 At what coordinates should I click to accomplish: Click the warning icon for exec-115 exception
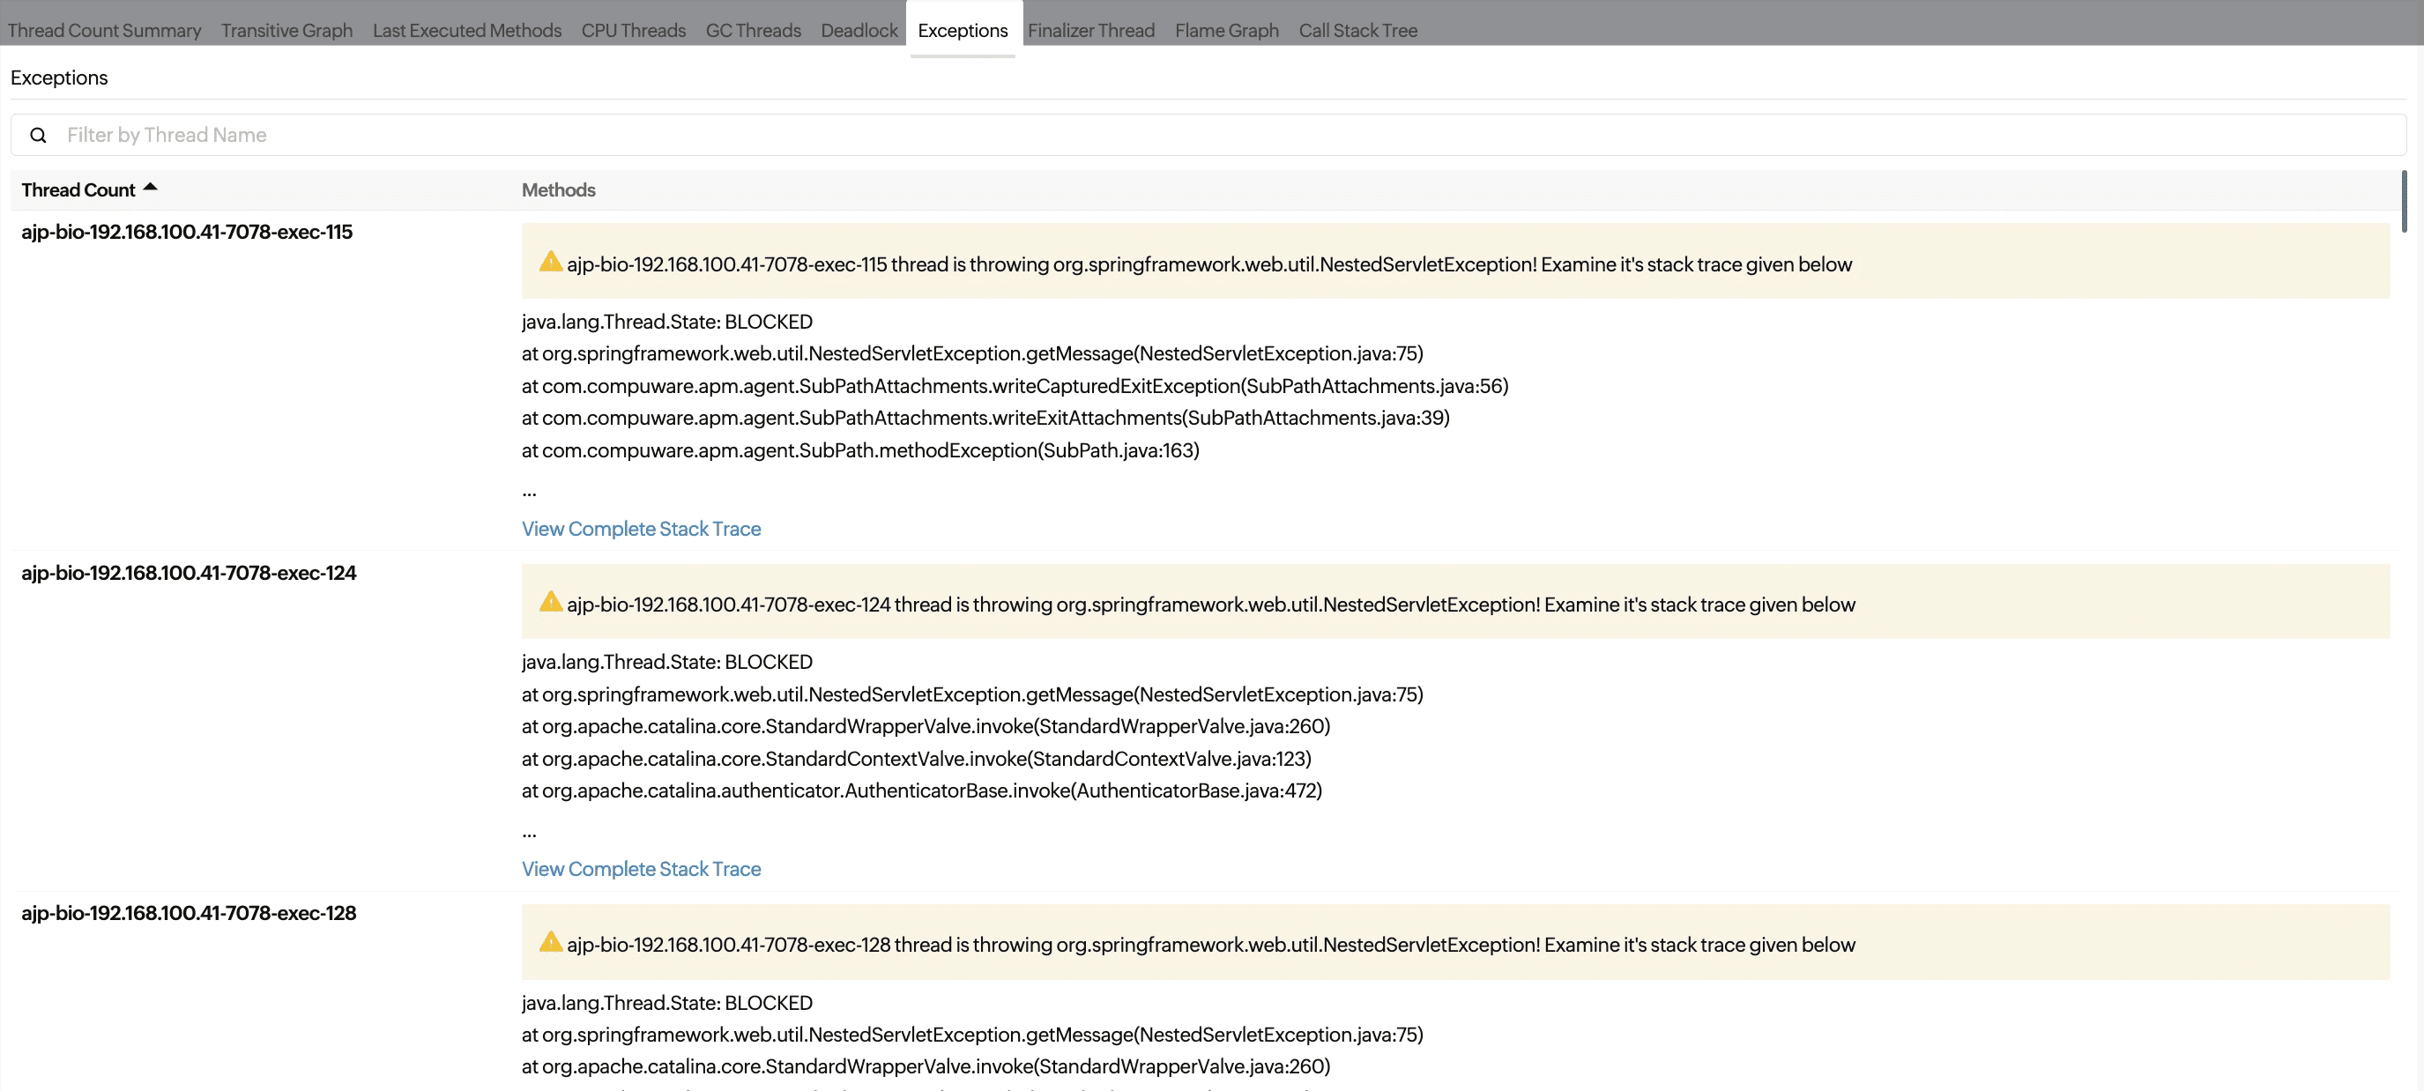551,262
